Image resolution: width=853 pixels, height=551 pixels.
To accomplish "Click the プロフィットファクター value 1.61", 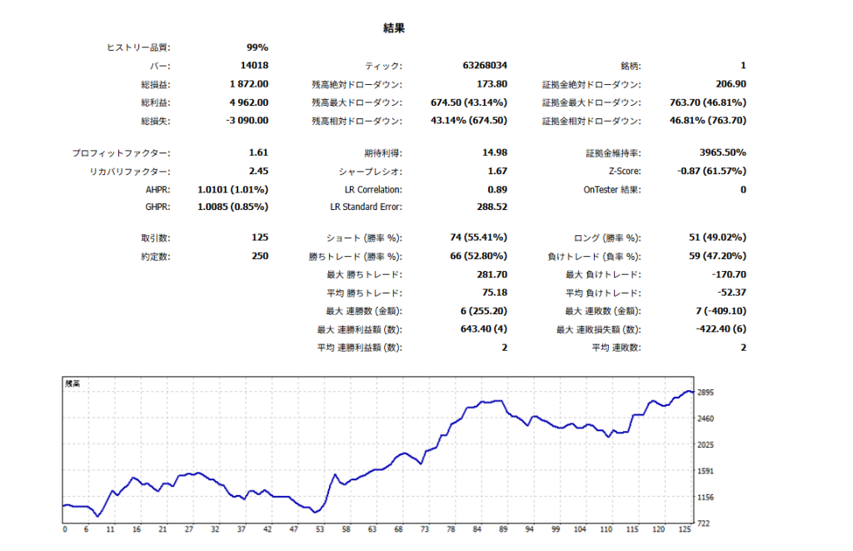I will pos(258,153).
